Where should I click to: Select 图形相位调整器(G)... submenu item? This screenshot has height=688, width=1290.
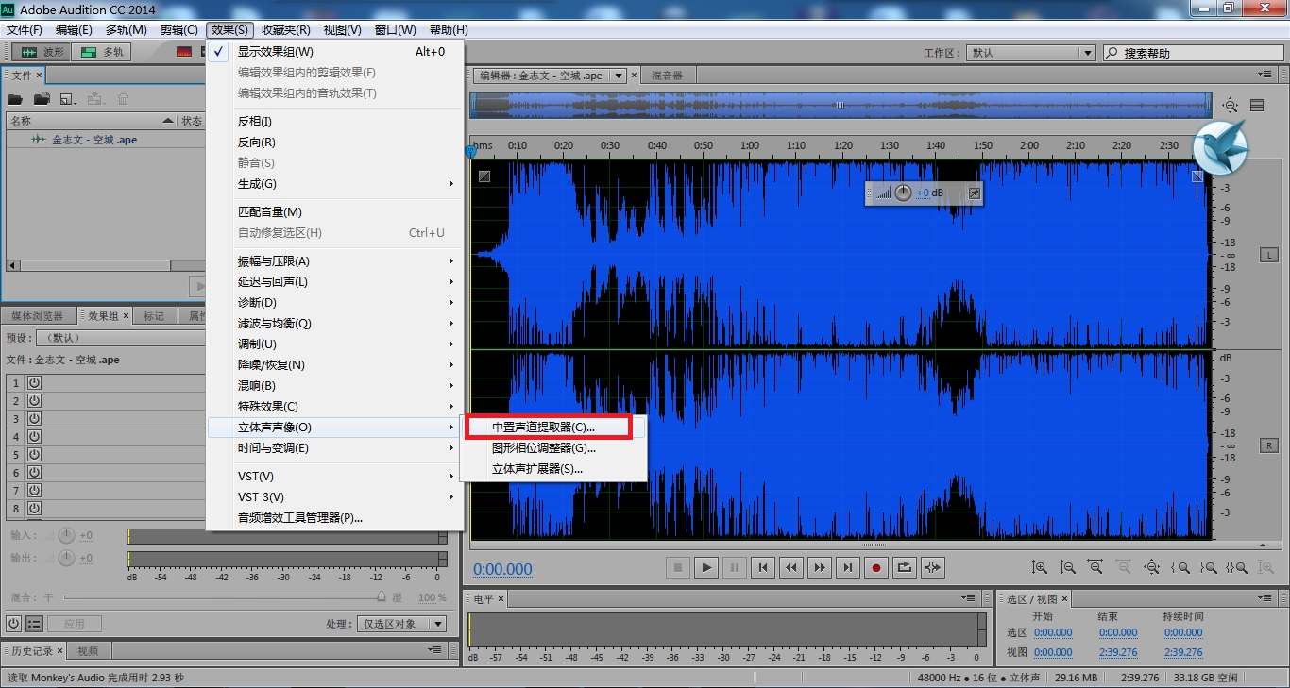pyautogui.click(x=553, y=447)
